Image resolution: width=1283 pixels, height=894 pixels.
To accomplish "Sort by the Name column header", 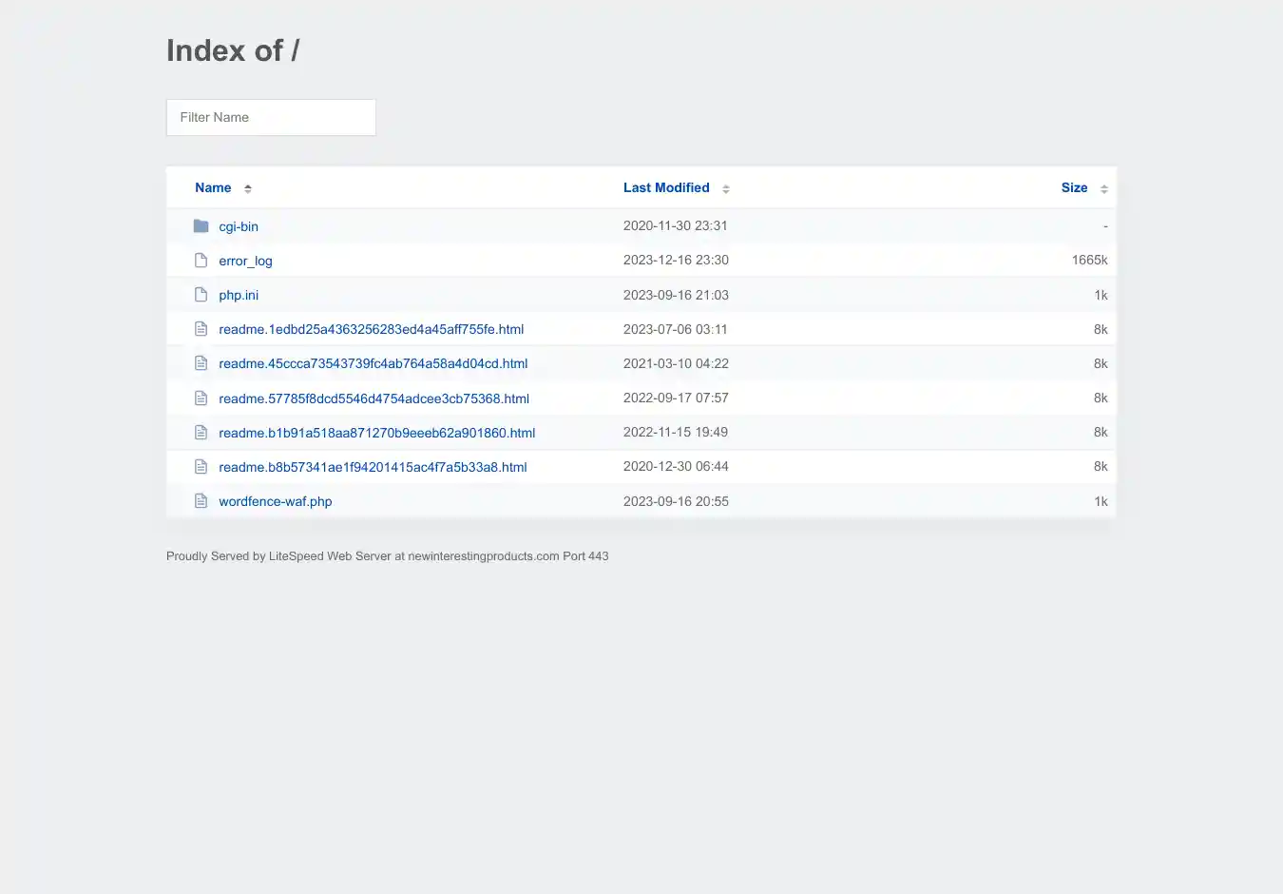I will (x=213, y=188).
